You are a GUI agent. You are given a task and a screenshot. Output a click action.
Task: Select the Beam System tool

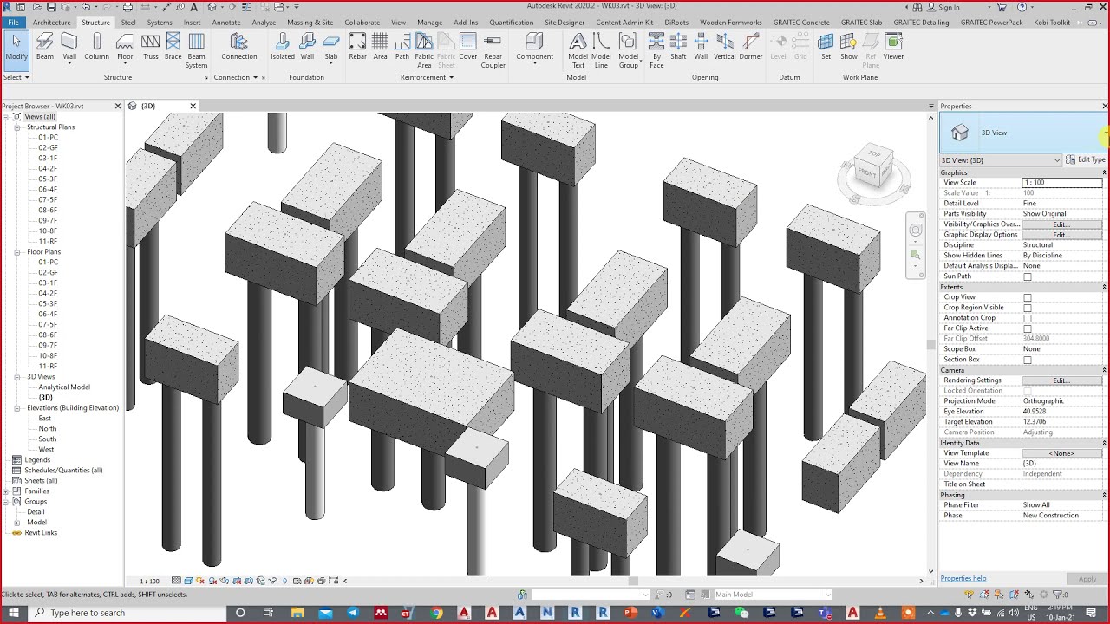point(197,50)
